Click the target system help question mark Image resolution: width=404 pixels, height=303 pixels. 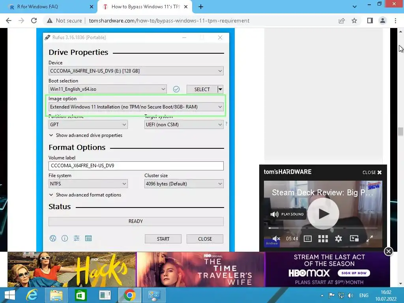pos(226,123)
